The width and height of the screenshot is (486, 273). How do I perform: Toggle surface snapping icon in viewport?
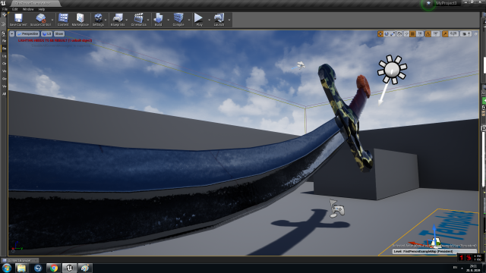pyautogui.click(x=406, y=33)
